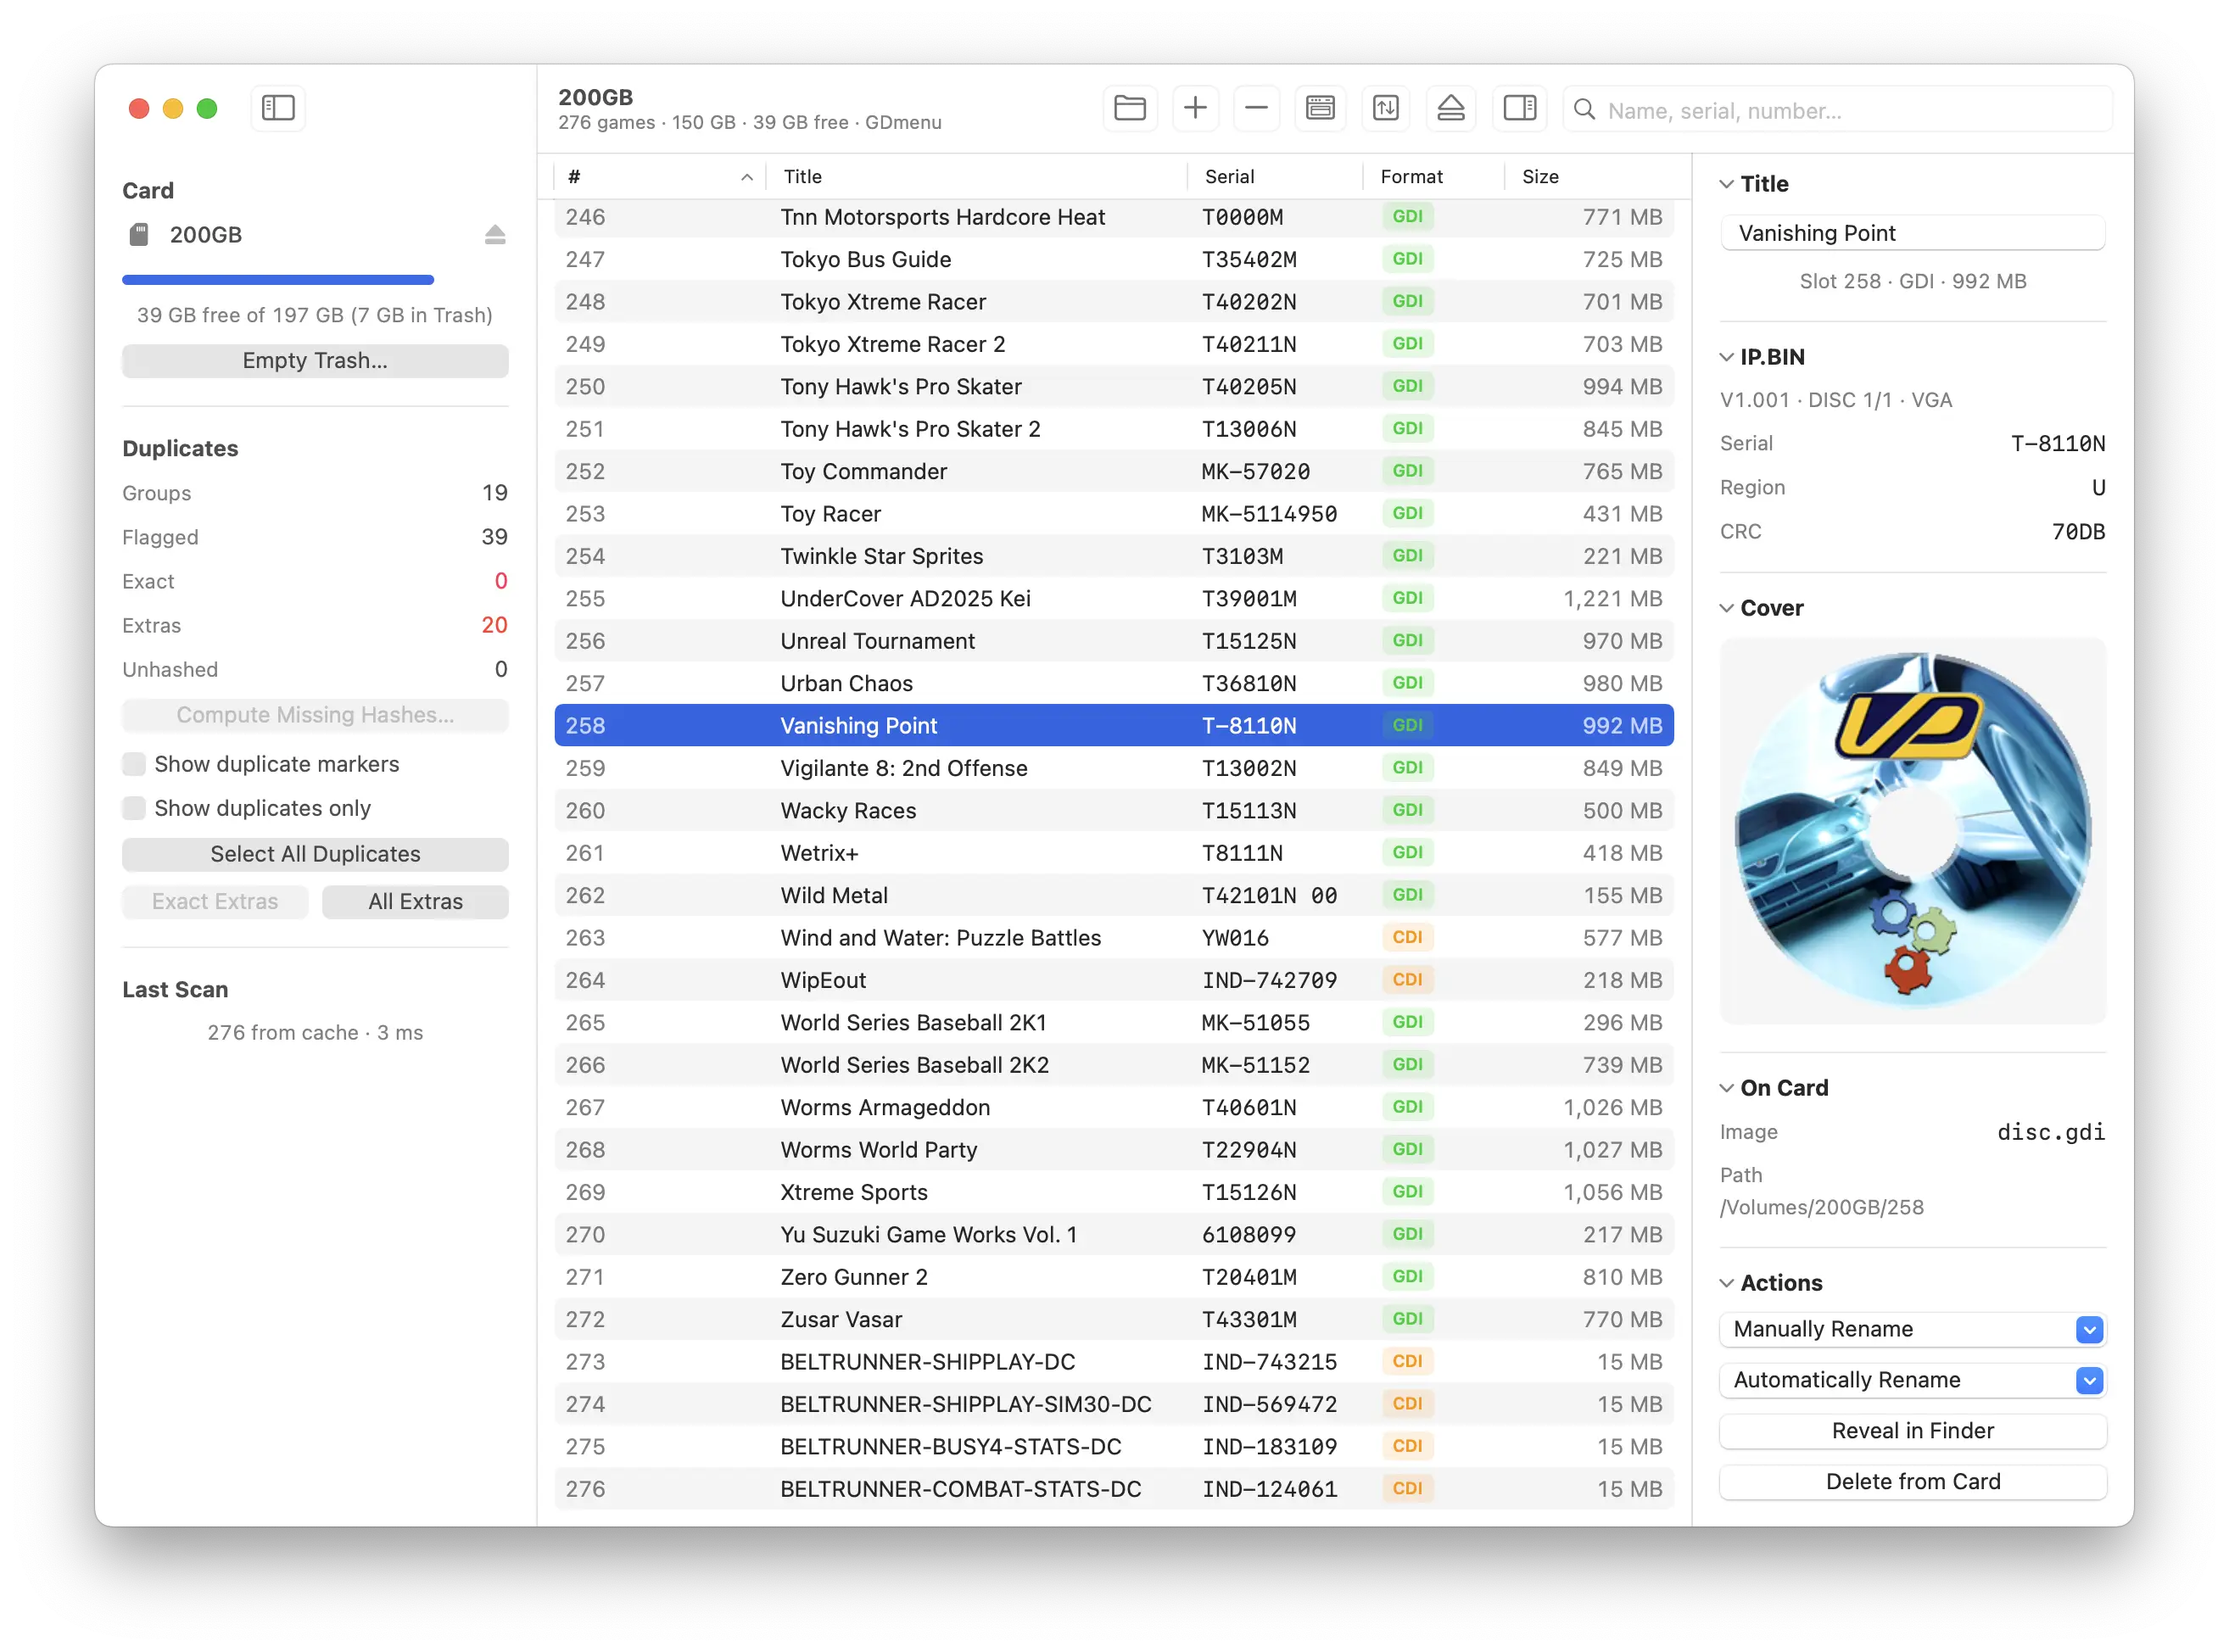Select Xtreme Sports row
2229x1652 pixels.
[x=1113, y=1193]
